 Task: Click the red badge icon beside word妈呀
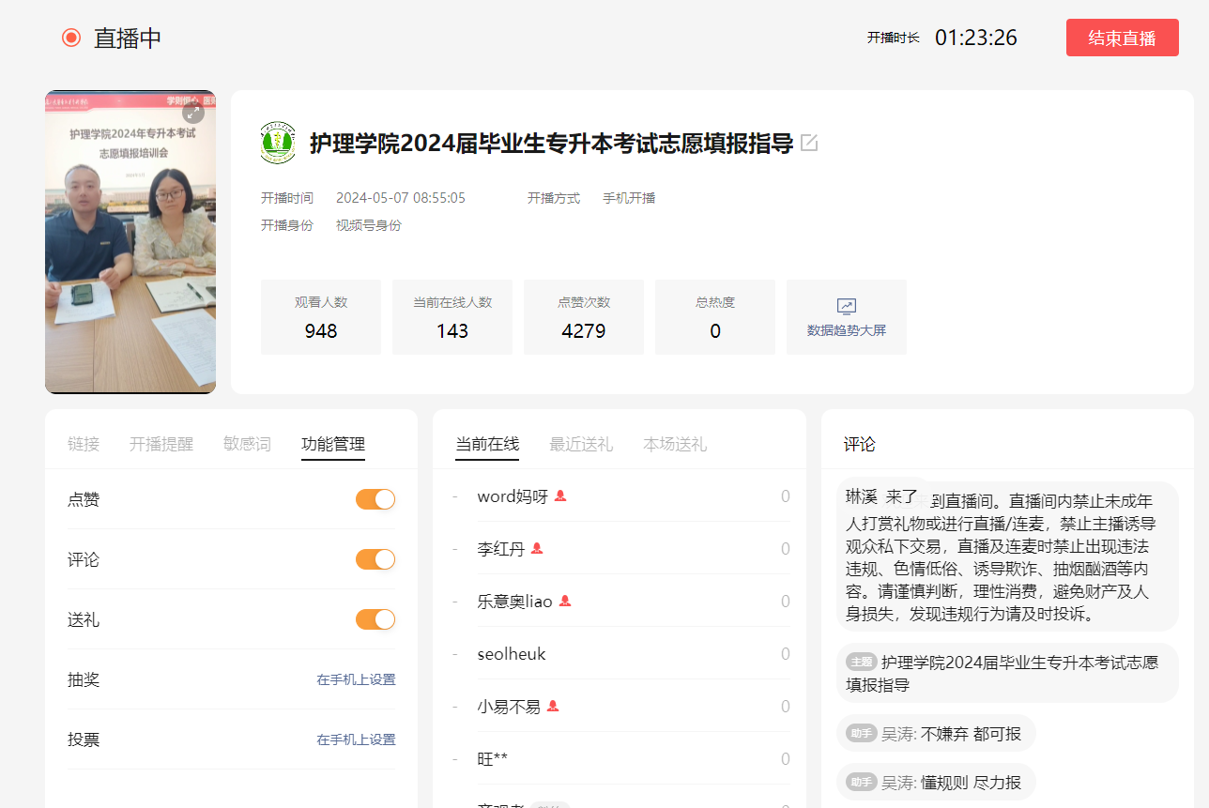point(560,496)
